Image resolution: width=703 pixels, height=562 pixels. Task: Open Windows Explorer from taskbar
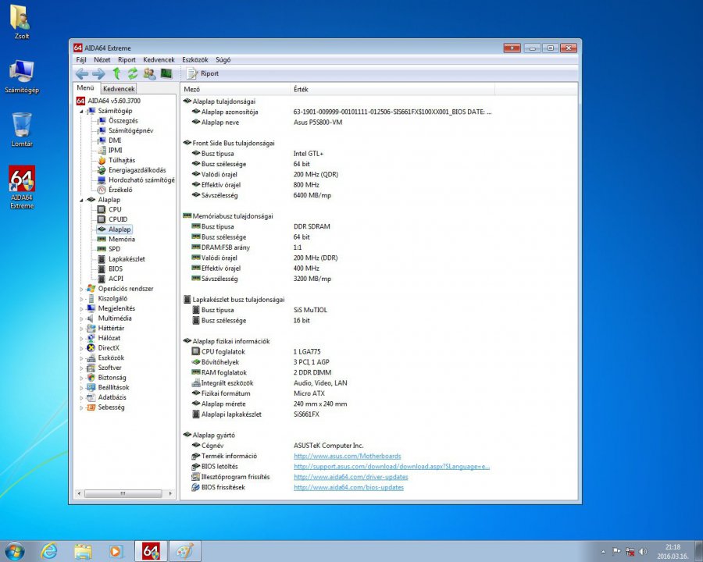click(x=83, y=551)
